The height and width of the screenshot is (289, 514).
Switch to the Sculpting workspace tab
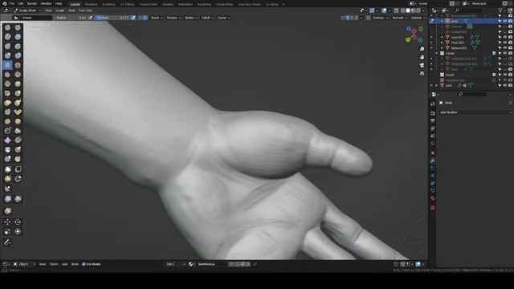click(108, 4)
